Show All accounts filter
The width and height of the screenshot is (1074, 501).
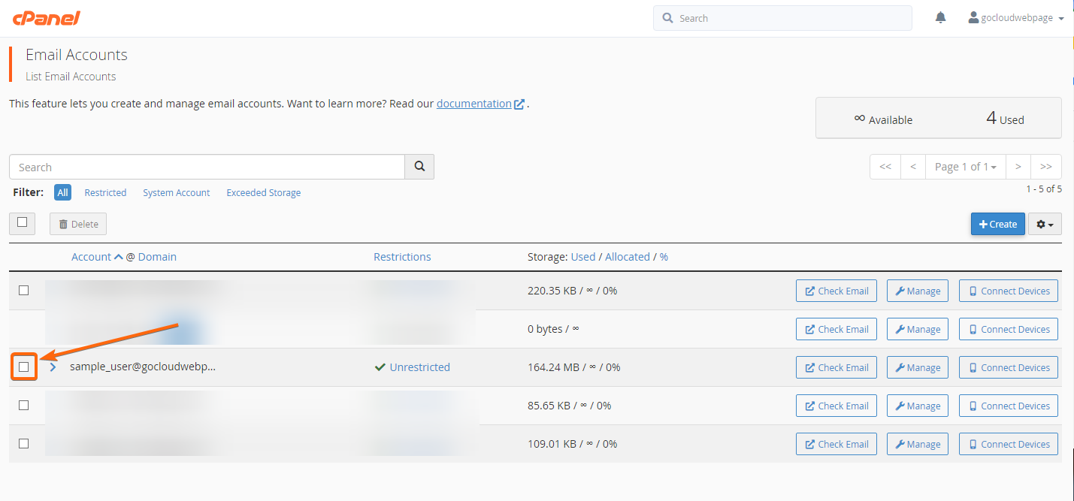click(x=62, y=192)
